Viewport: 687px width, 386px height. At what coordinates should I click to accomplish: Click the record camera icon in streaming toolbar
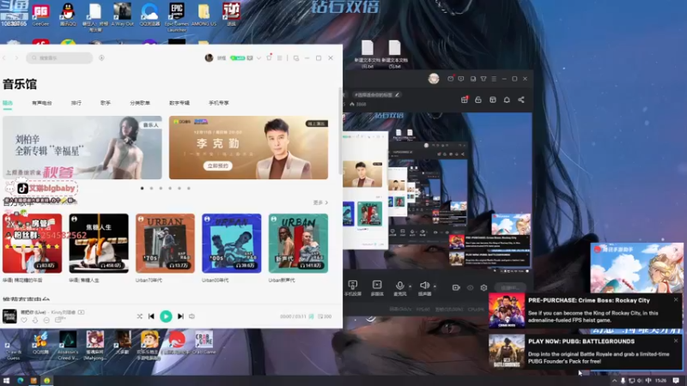pyautogui.click(x=456, y=287)
